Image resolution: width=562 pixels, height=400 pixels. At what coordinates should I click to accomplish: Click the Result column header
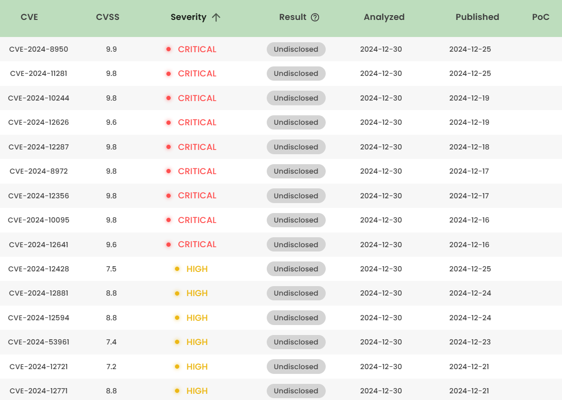(293, 17)
